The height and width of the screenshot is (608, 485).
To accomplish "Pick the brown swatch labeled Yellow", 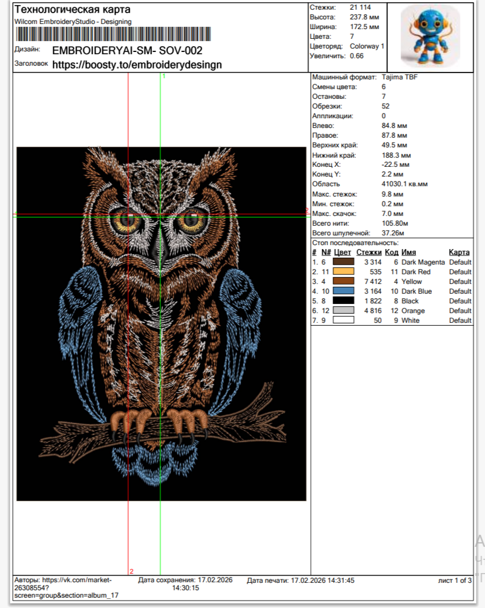I will click(x=343, y=281).
